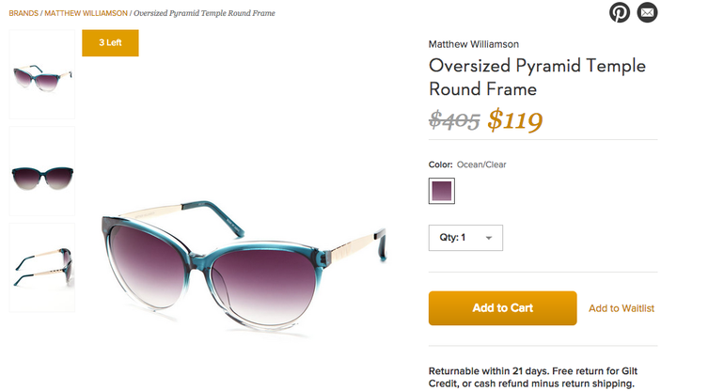
Task: Click the "Color:" label text
Action: click(x=441, y=164)
